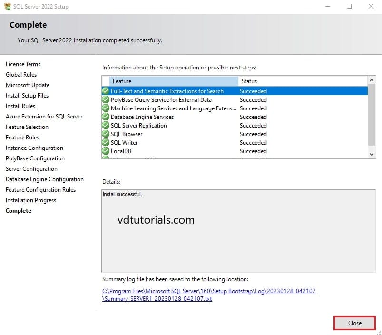Click Feature Rules step in sidebar
This screenshot has width=382, height=335.
[22, 138]
